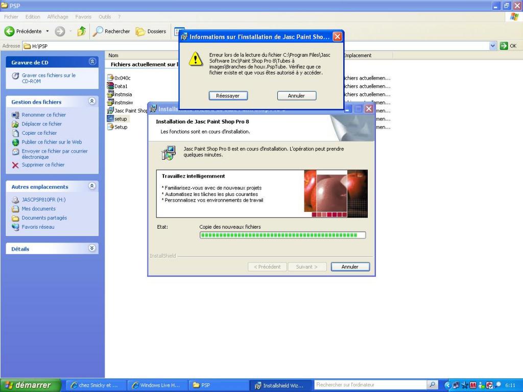
Task: Expand the Détails panel
Action: click(x=92, y=249)
